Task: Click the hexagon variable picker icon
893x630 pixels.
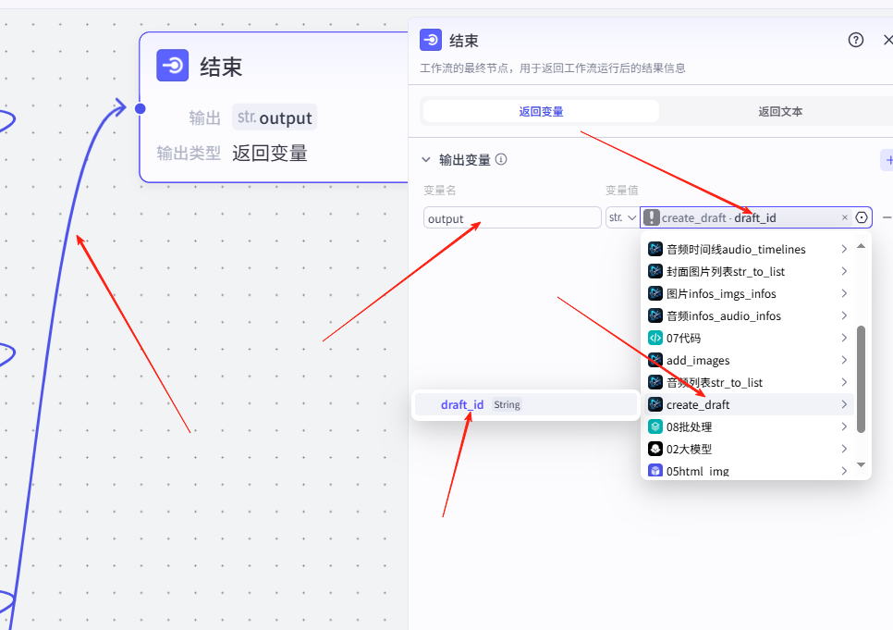Action: 862,217
